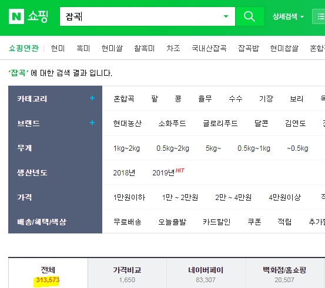This screenshot has width=325, height=288.
Task: Click related keyword 차조
Action: point(173,48)
